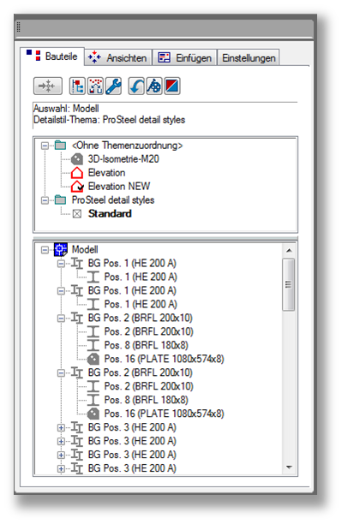Click the tree structure toolbar icon
Viewport: 342px width, 524px height.
77,86
